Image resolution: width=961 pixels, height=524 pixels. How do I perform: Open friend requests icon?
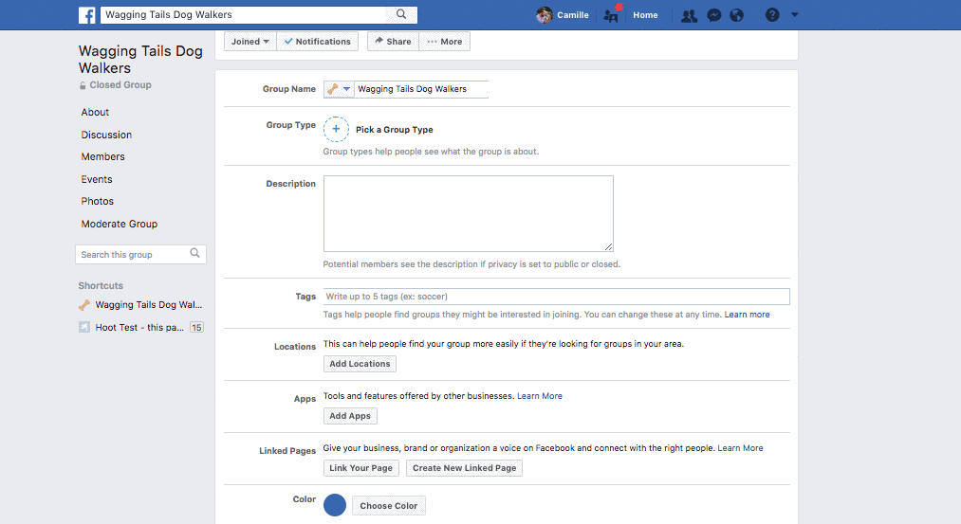click(x=690, y=15)
